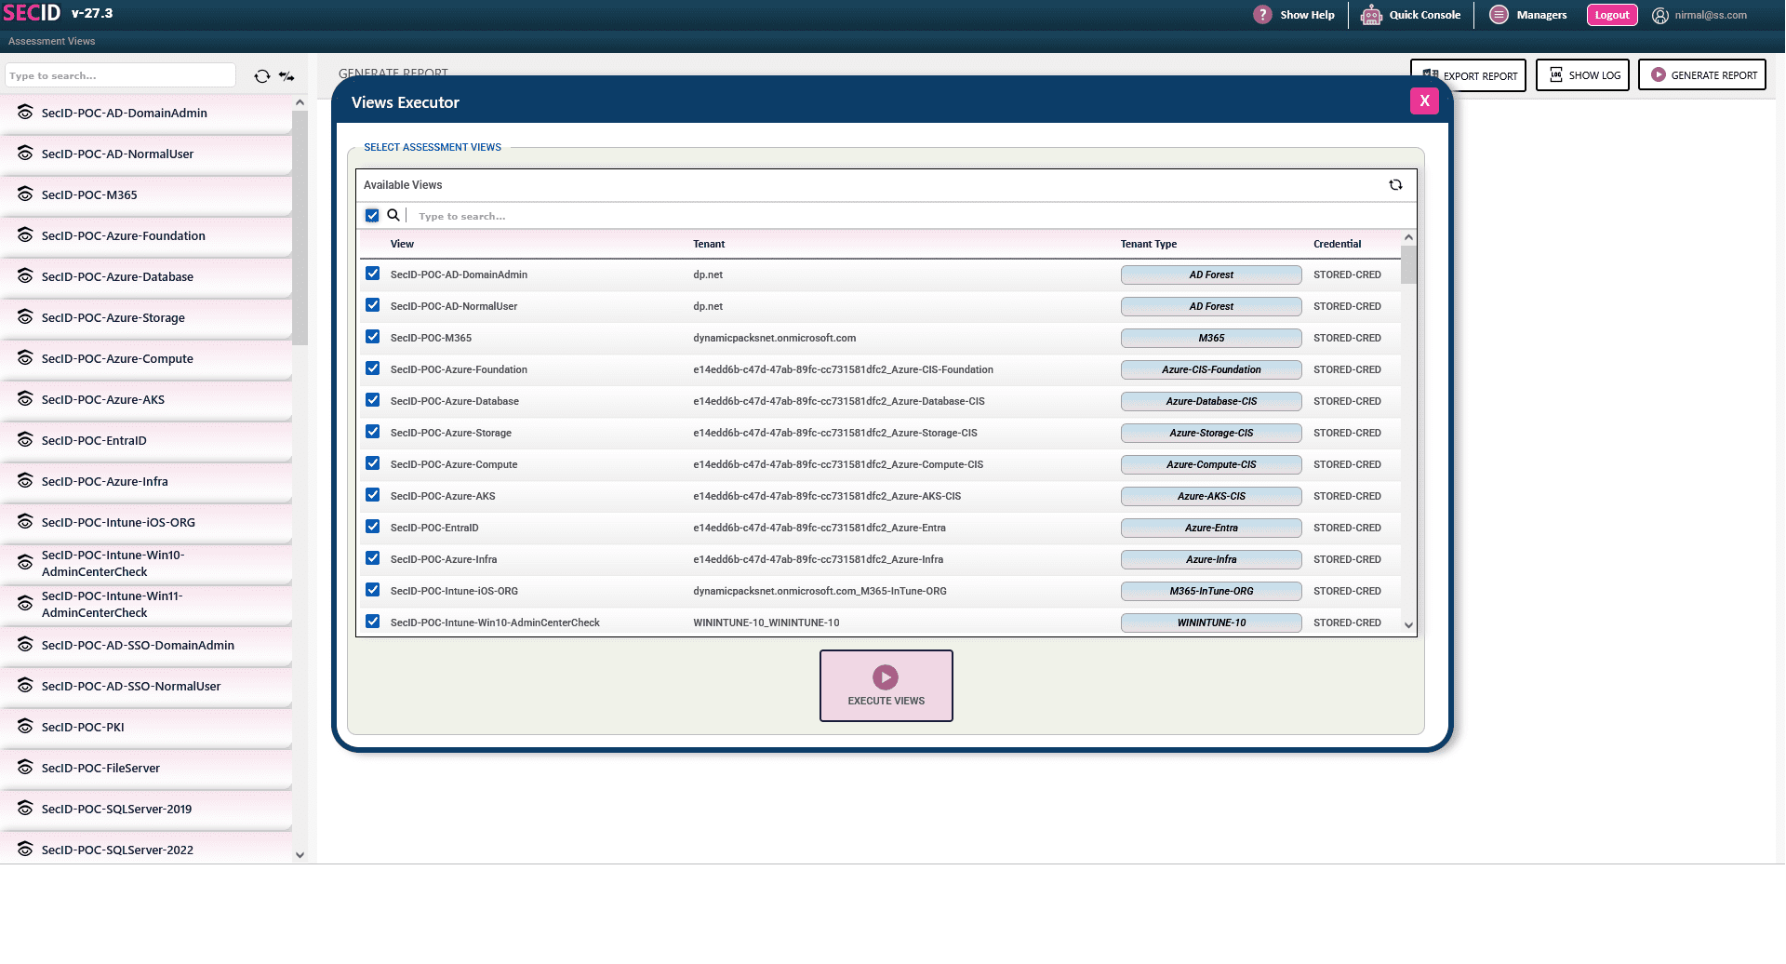Open SecID-POC-PKI in the sidebar
The height and width of the screenshot is (964, 1786).
(83, 728)
